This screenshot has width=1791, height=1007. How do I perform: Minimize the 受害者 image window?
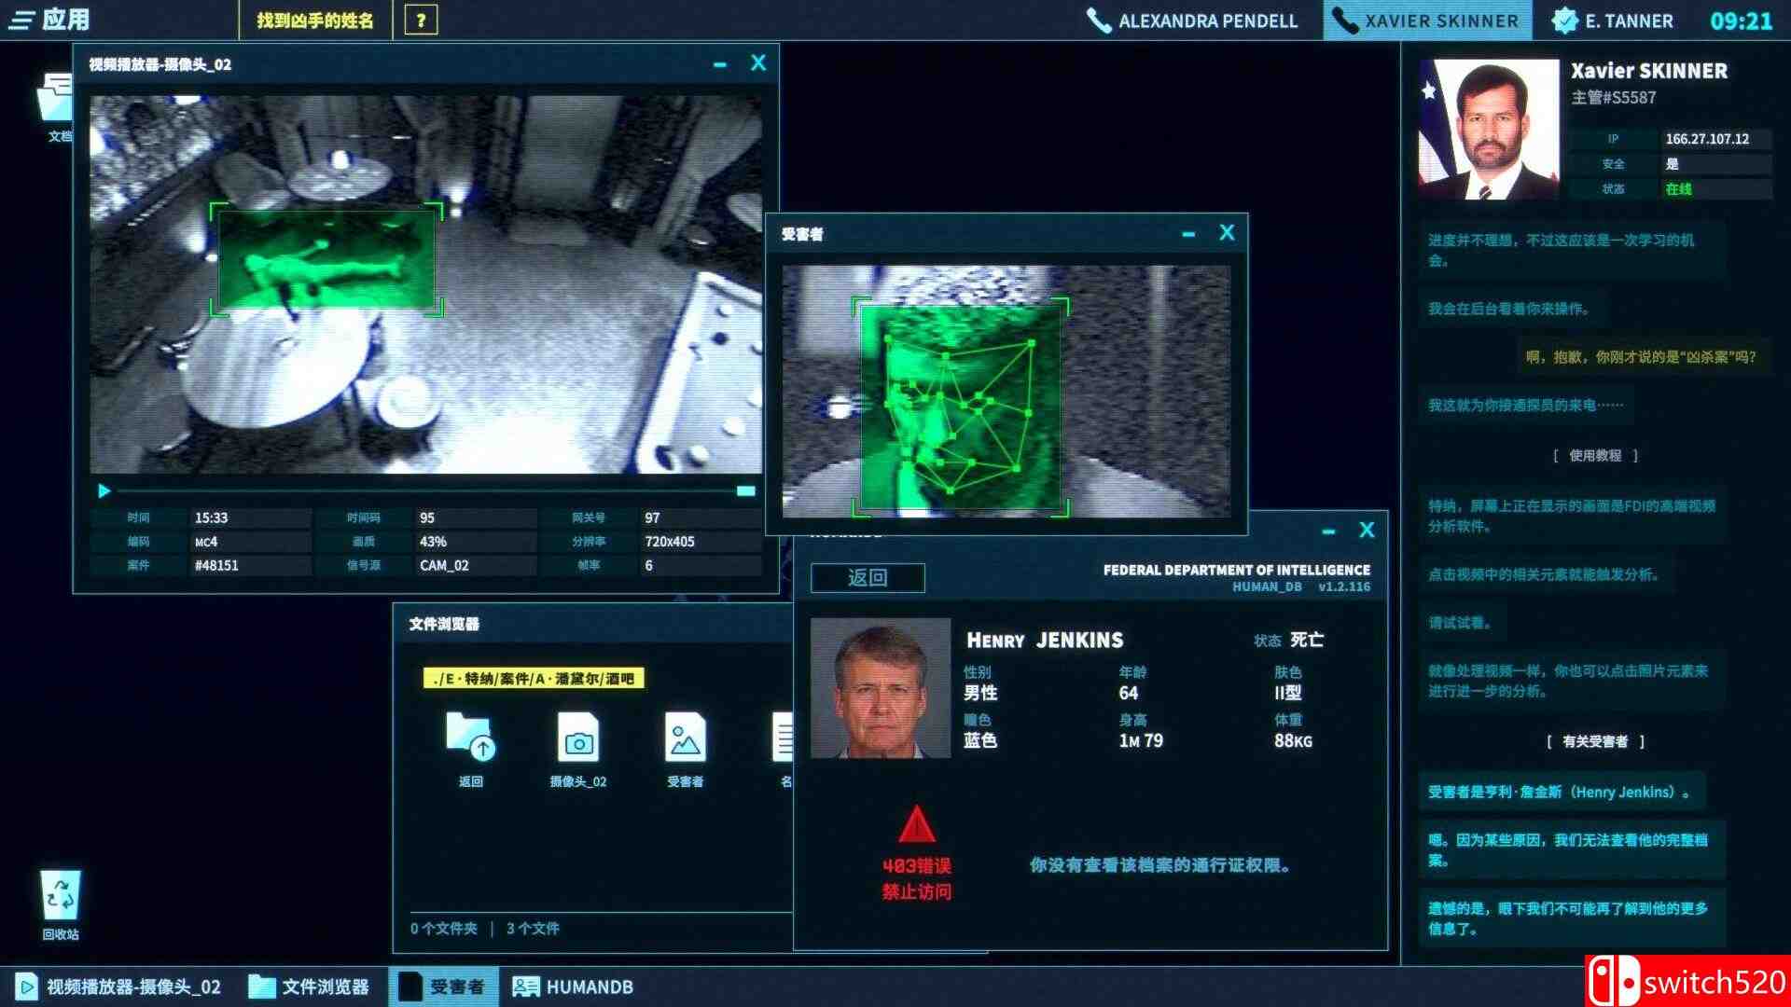pos(1187,234)
